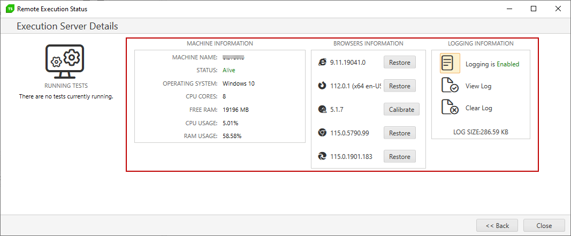Click the RUNNING TESTS label
Image resolution: width=571 pixels, height=236 pixels.
pyautogui.click(x=66, y=86)
